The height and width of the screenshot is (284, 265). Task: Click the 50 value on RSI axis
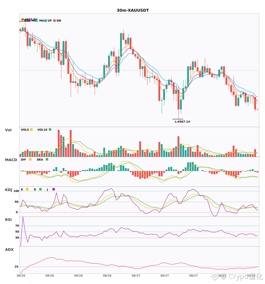click(x=17, y=232)
